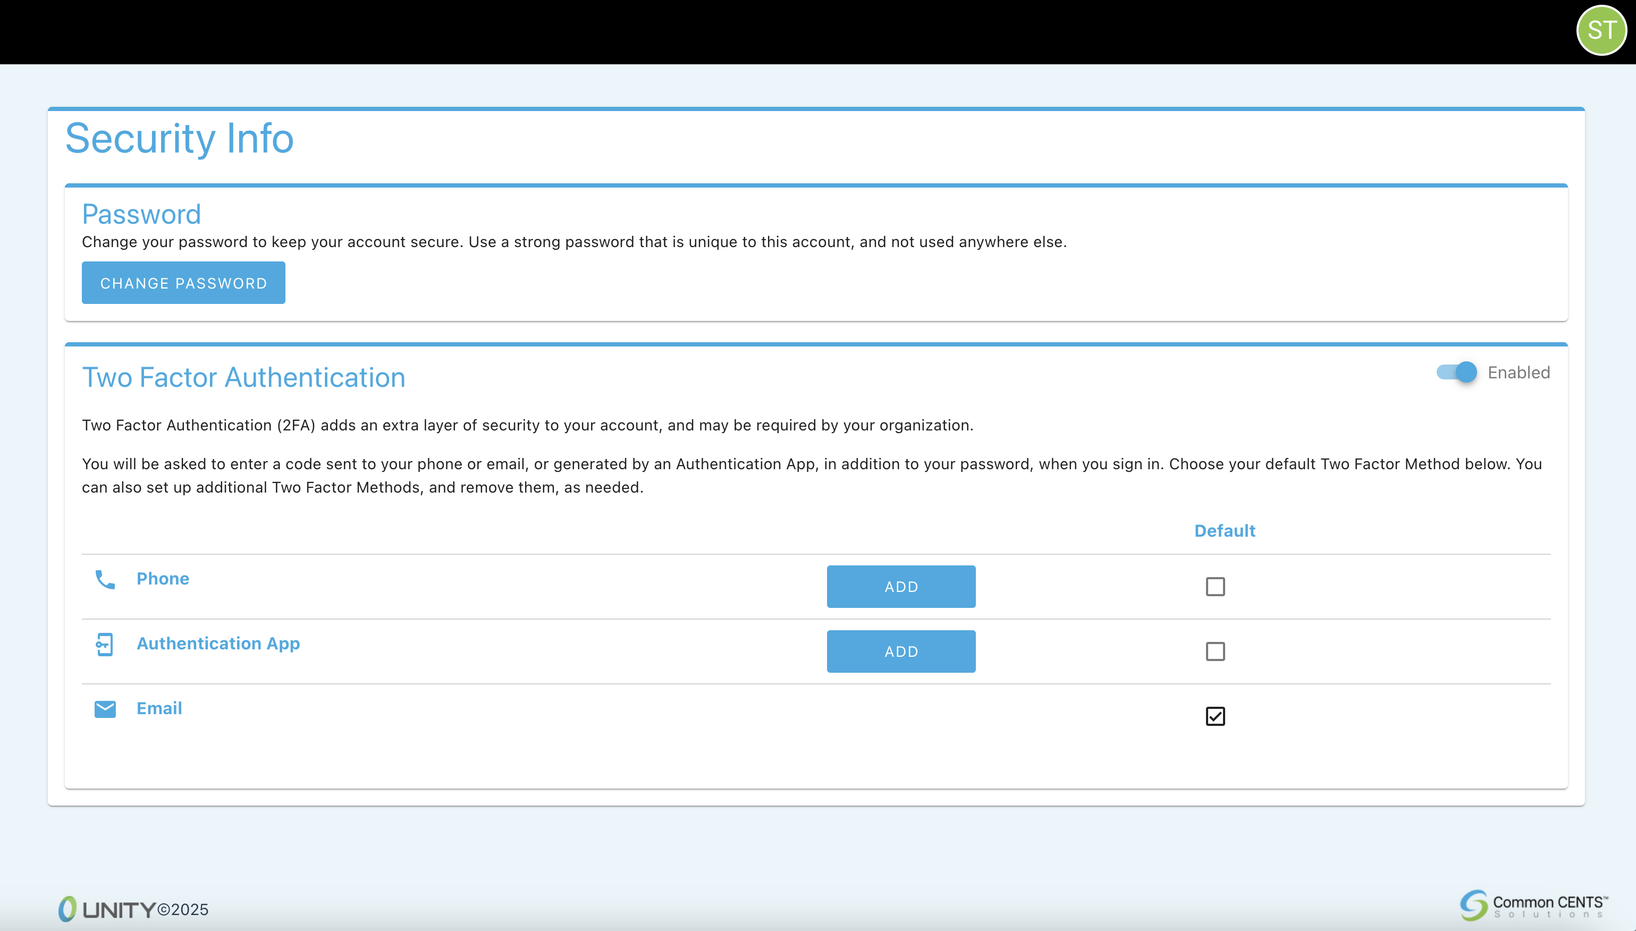Viewport: 1636px width, 931px height.
Task: Add an Authentication App method
Action: click(x=900, y=651)
